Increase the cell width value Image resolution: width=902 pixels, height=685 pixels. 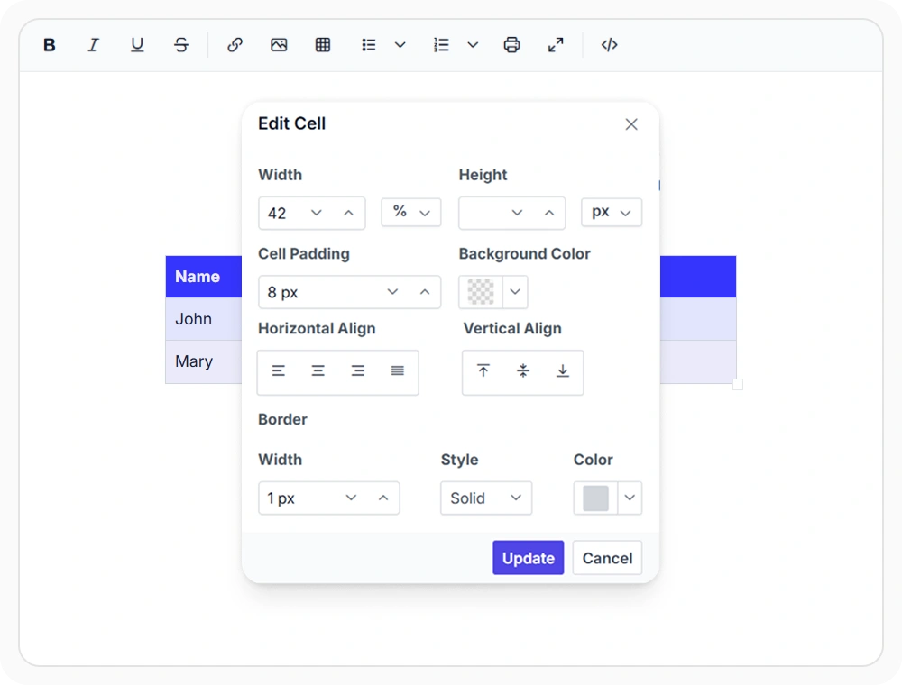348,214
